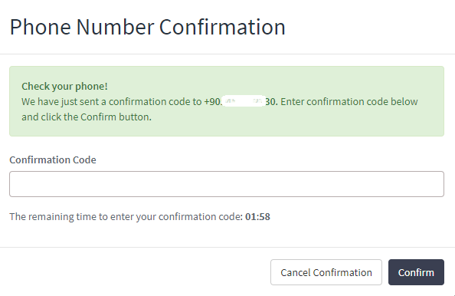Screen dimensions: 455x296
Task: Click the trailing "30" digits of the phone number
Action: pyautogui.click(x=270, y=102)
